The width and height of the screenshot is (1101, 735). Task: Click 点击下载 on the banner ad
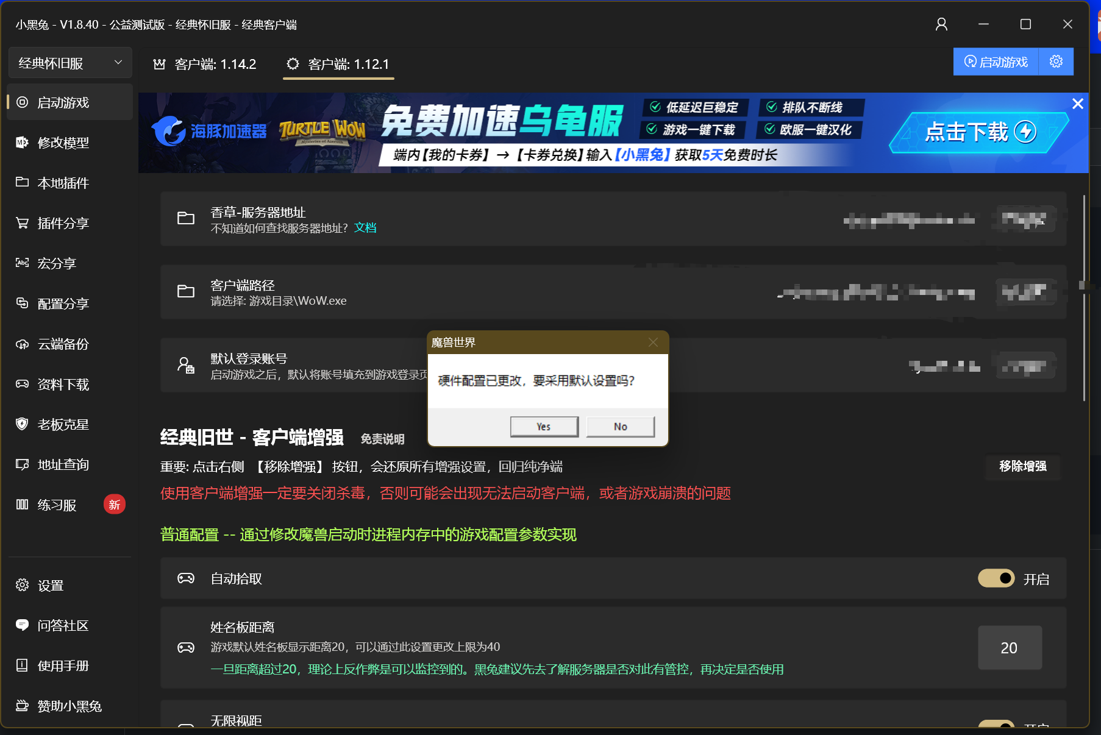tap(979, 132)
